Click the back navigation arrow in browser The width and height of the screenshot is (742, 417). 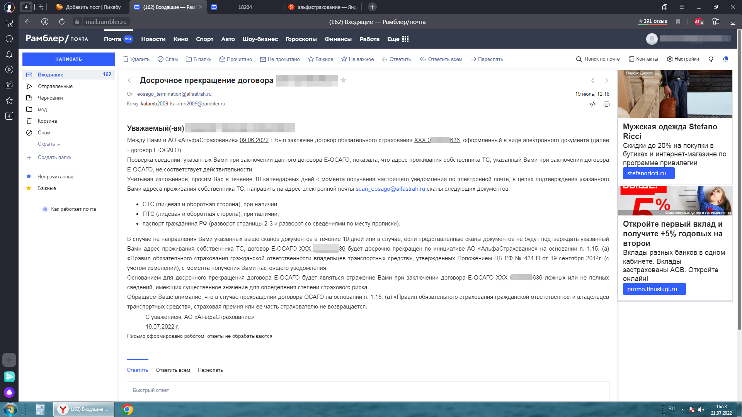click(28, 22)
